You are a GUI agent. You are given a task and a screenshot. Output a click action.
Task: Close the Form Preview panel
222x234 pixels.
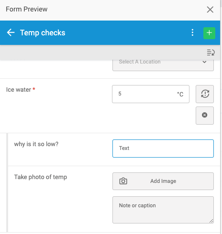[x=210, y=10]
